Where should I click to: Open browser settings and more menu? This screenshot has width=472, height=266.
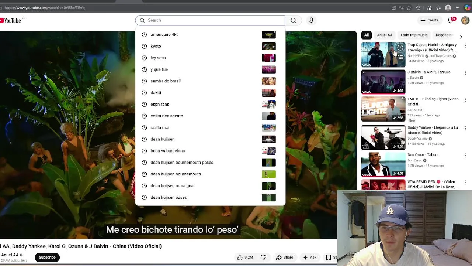[458, 8]
